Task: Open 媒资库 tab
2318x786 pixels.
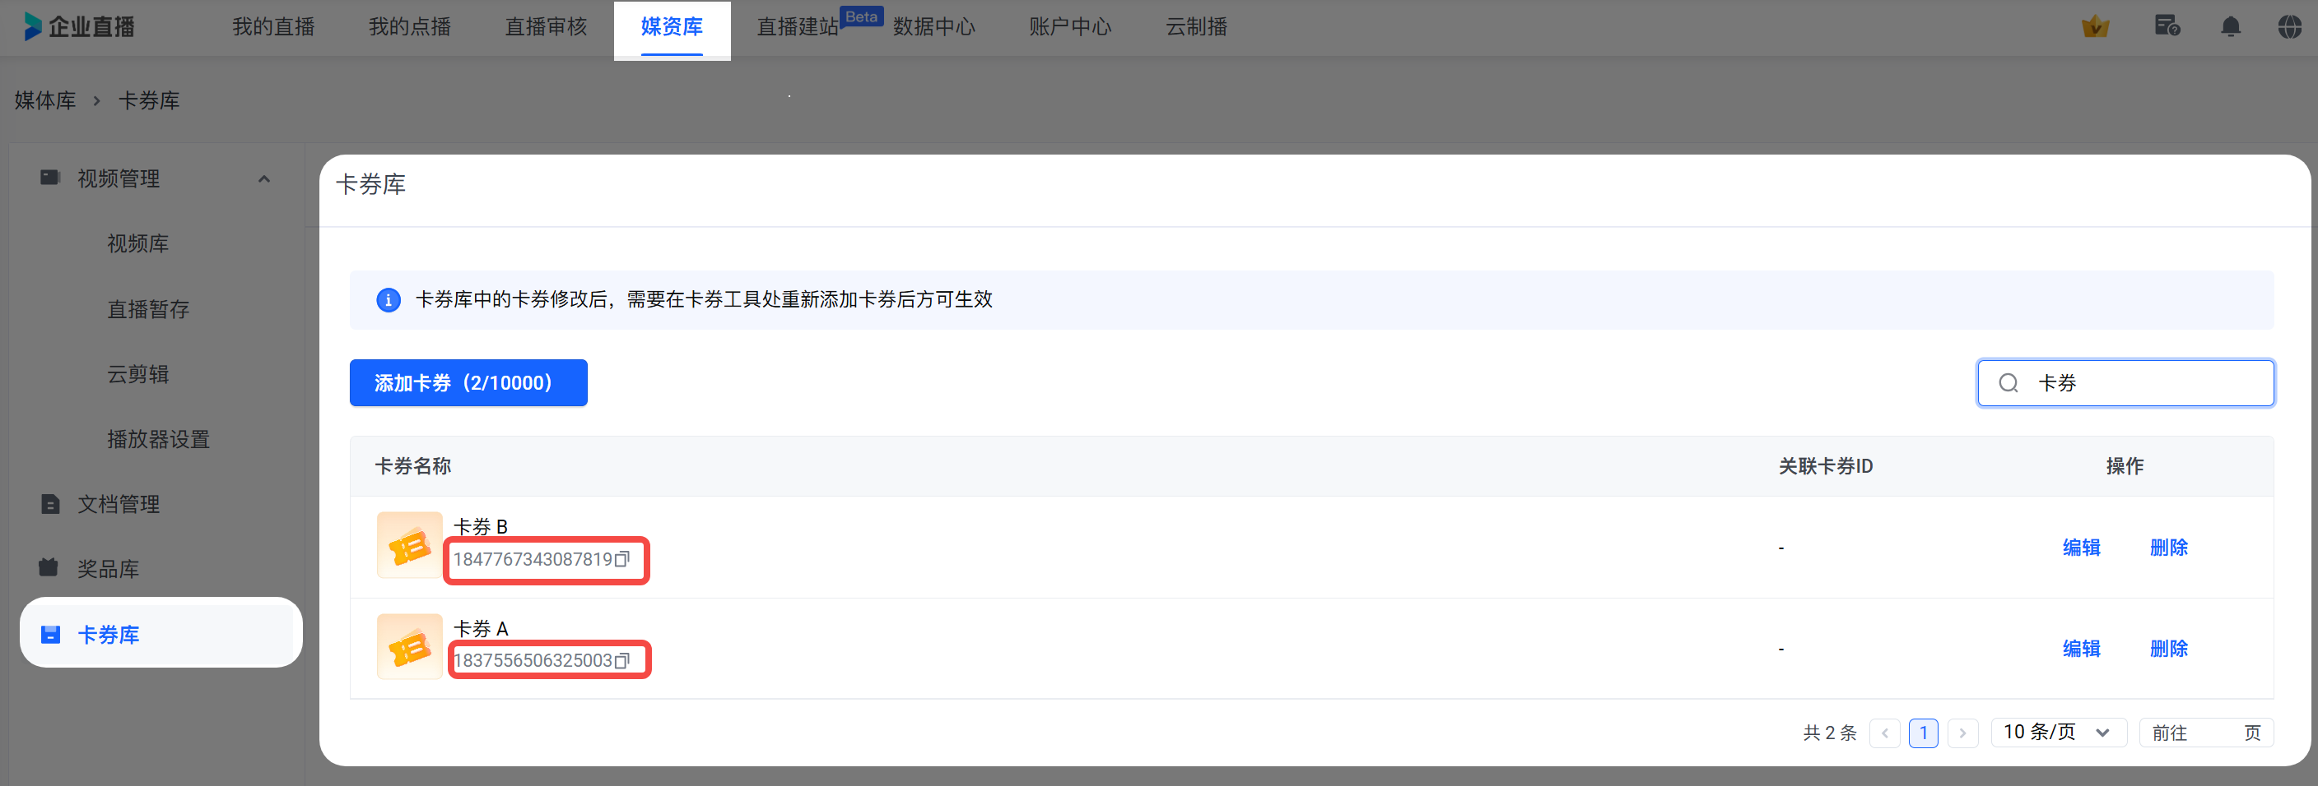Action: [x=673, y=28]
